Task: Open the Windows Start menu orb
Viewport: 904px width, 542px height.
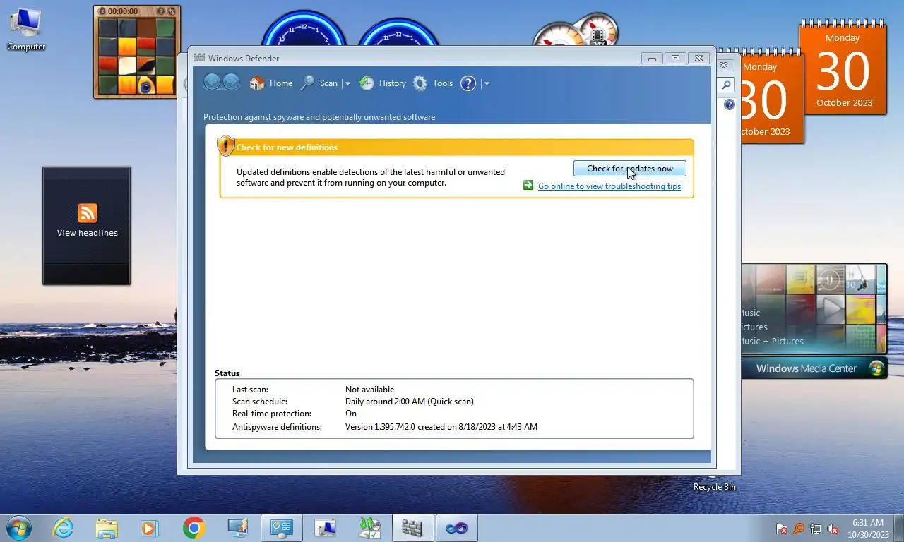Action: click(x=18, y=527)
